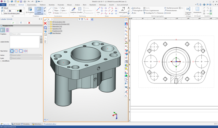
Task: Open the Stückliste ribbon tab
Action: (51, 5)
